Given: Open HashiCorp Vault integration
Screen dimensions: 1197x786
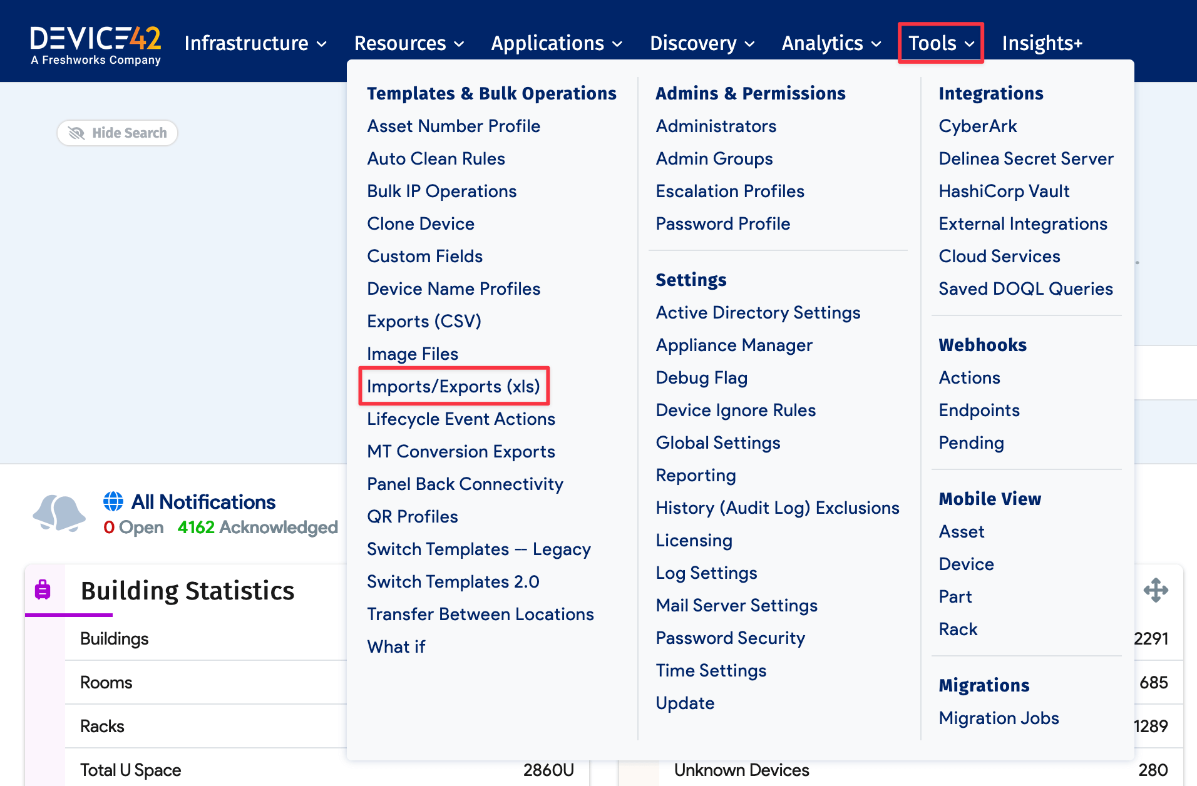Looking at the screenshot, I should click(x=1004, y=191).
